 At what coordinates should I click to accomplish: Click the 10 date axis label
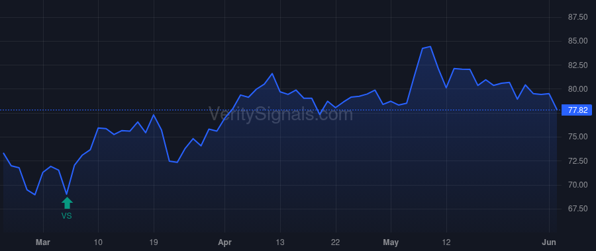pos(99,242)
